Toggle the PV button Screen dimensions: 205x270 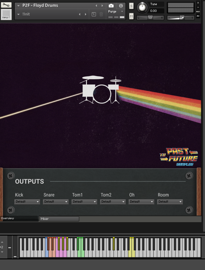coord(198,16)
